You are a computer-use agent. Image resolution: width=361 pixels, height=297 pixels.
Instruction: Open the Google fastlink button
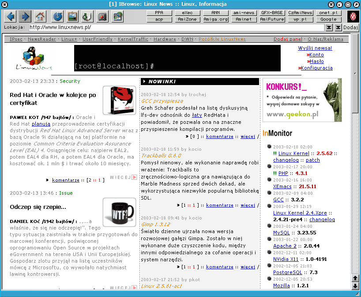coord(328,19)
